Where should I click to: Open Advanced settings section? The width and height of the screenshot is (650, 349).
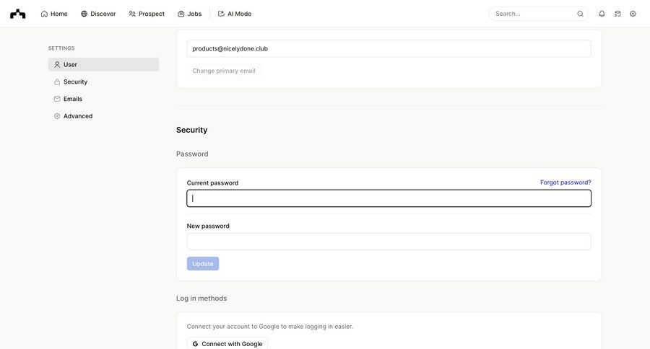[x=103, y=116]
